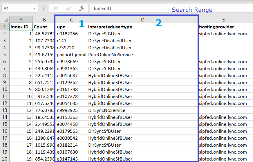253x162 pixels.
Task: Select row 5 header
Action: [5, 54]
